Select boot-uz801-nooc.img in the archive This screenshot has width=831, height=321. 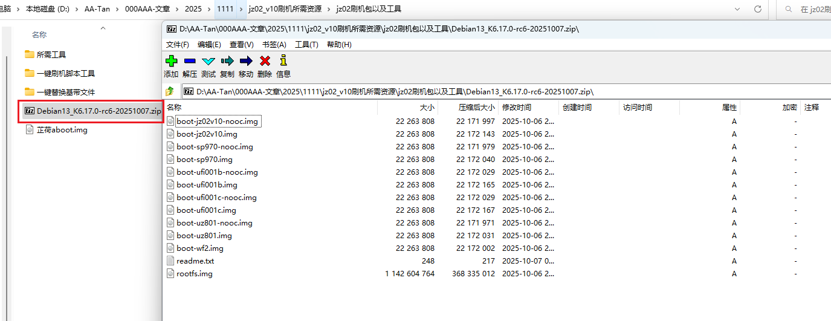(215, 223)
